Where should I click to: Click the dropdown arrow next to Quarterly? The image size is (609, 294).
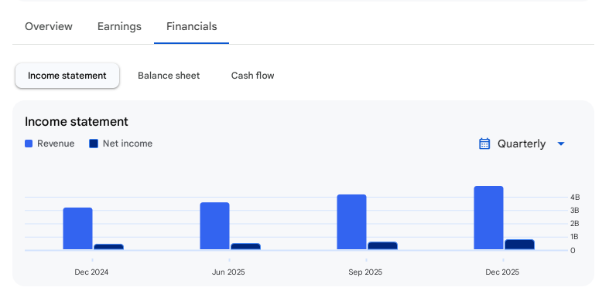tap(560, 144)
